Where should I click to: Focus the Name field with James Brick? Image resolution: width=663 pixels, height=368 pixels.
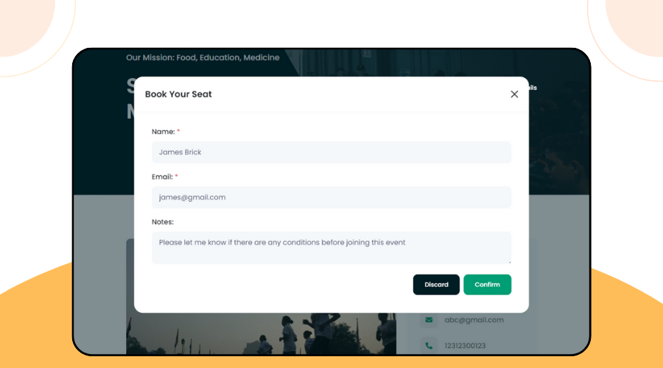[x=331, y=152]
